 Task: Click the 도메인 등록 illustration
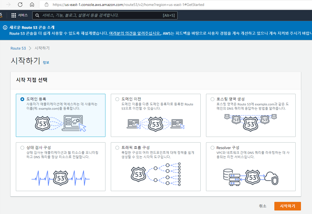click(x=61, y=123)
